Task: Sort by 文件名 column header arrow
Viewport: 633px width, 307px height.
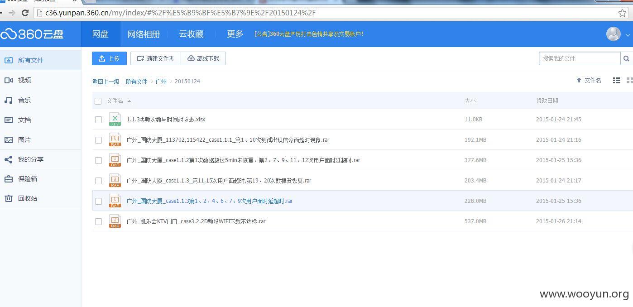Action: click(129, 101)
